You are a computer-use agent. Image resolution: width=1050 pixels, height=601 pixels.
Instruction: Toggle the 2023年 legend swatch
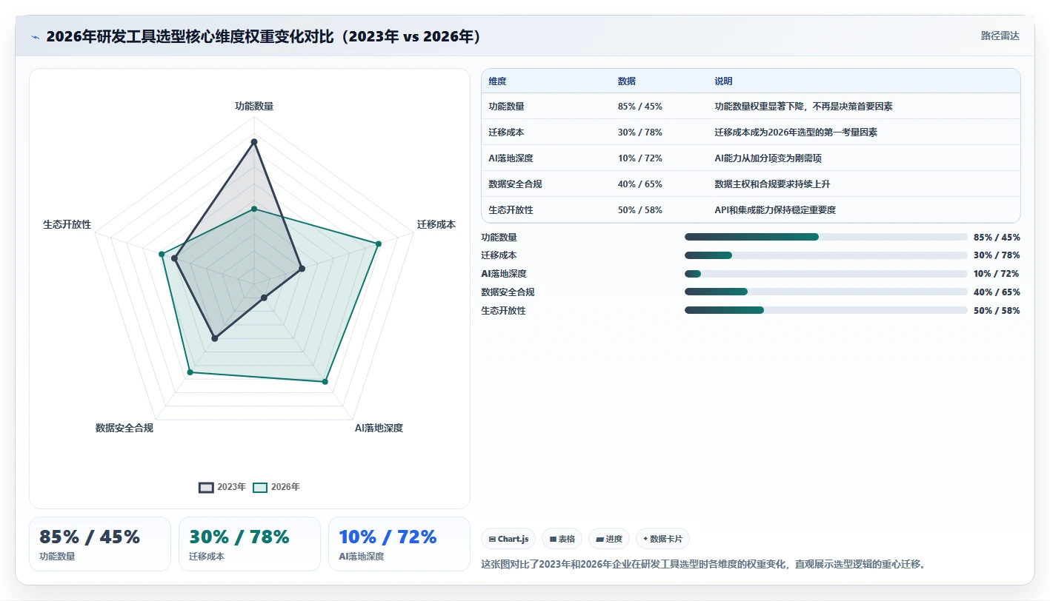point(206,487)
